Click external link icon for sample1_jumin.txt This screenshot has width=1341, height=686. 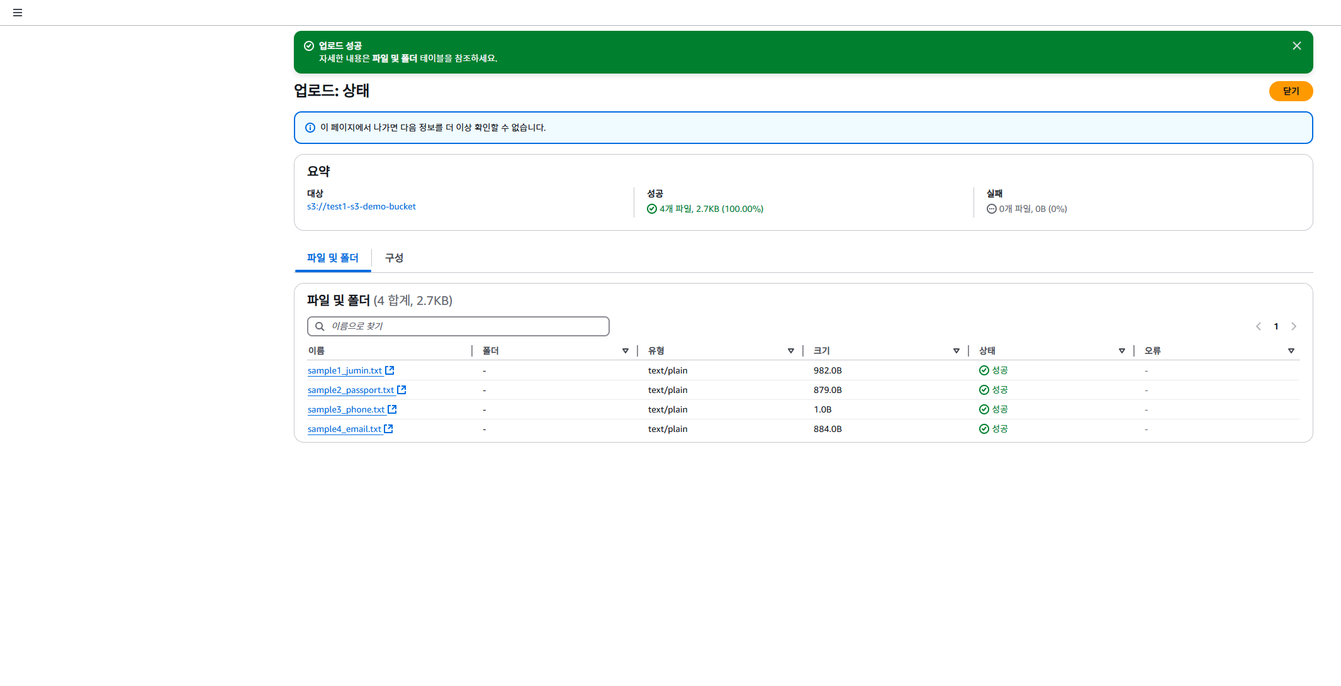click(x=390, y=370)
